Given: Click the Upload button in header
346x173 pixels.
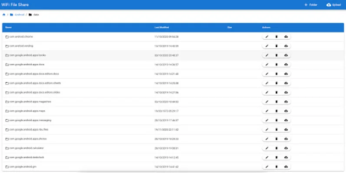Looking at the screenshot, I should (334, 4).
